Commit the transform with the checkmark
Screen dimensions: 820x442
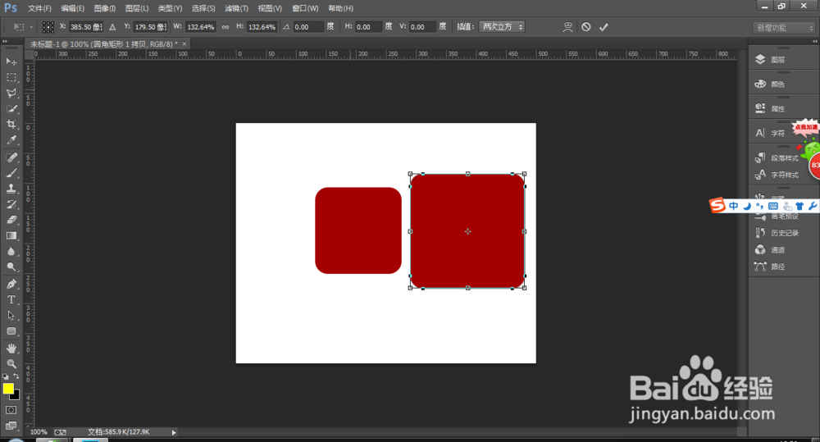coord(604,27)
